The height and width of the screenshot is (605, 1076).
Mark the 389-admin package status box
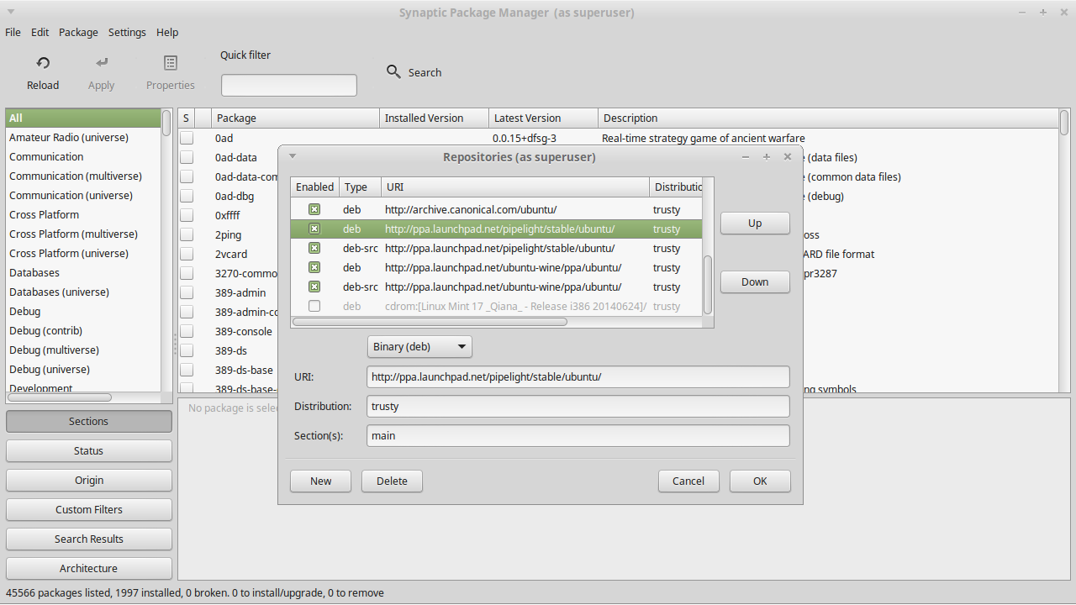pos(187,292)
